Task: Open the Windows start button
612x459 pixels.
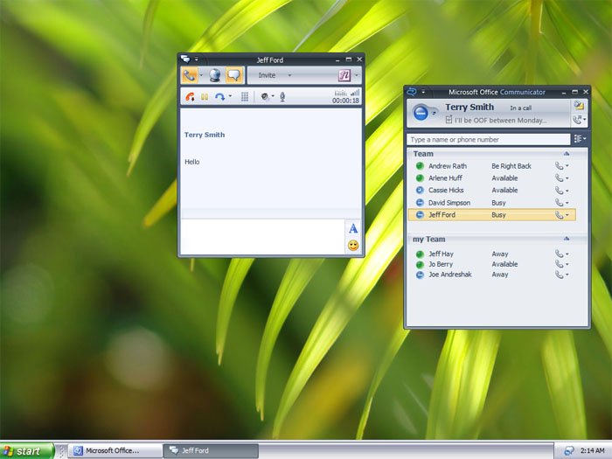Action: (x=26, y=451)
